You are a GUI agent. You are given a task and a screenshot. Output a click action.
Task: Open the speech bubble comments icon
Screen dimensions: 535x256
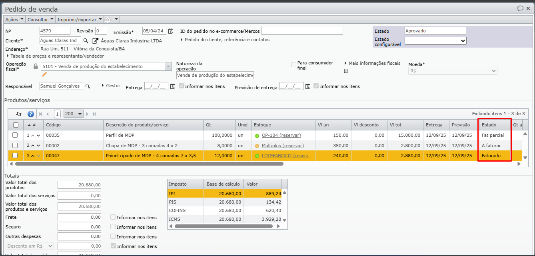point(520,8)
